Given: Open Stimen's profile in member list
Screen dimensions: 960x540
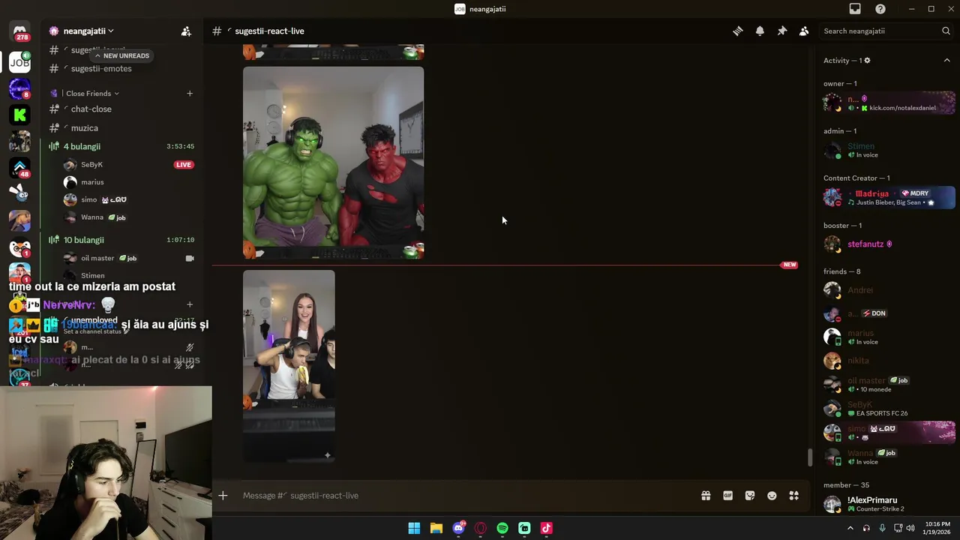Looking at the screenshot, I should point(889,150).
